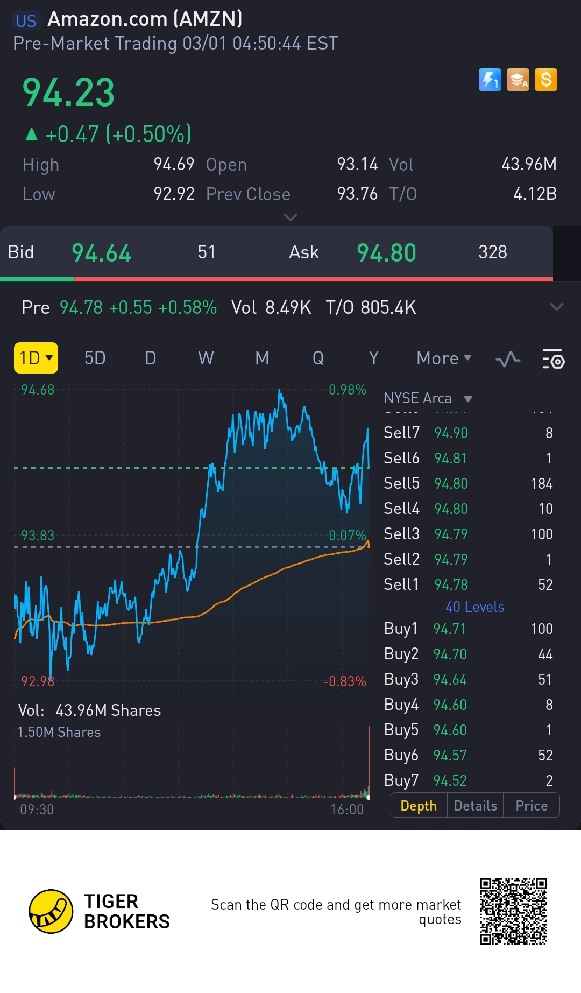The width and height of the screenshot is (581, 993).
Task: Tap the Bid price 94.64
Action: coord(102,253)
